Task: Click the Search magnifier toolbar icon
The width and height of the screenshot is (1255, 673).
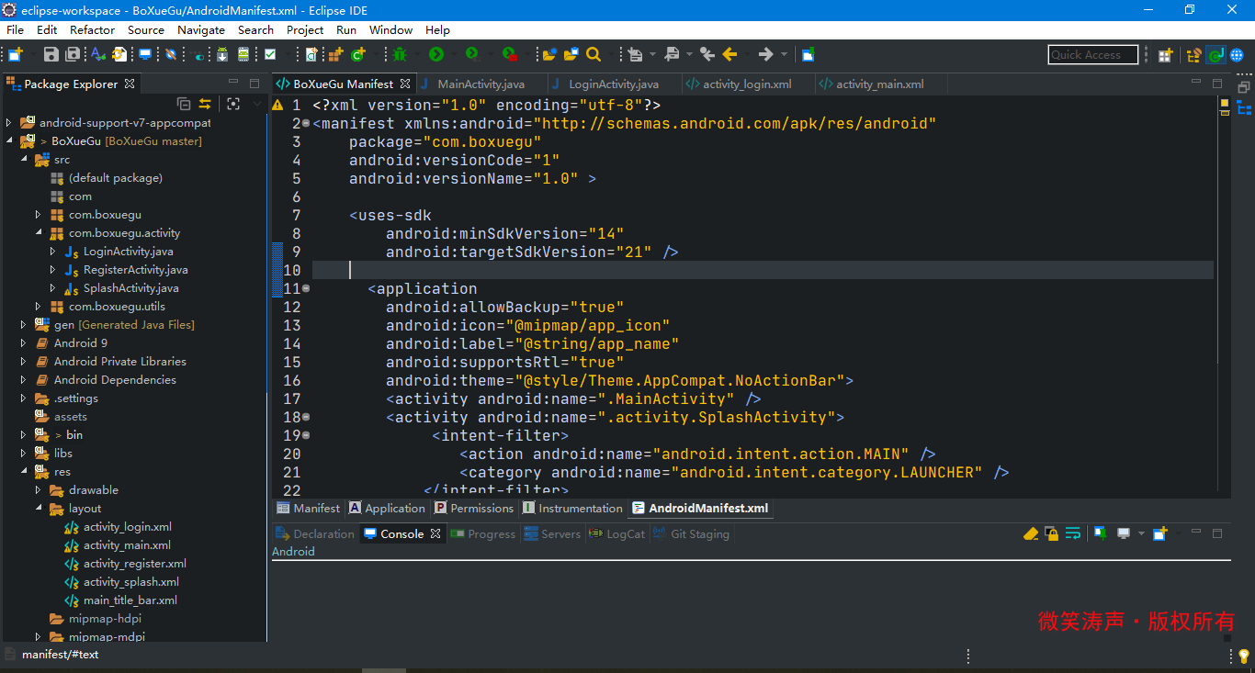Action: (x=594, y=55)
